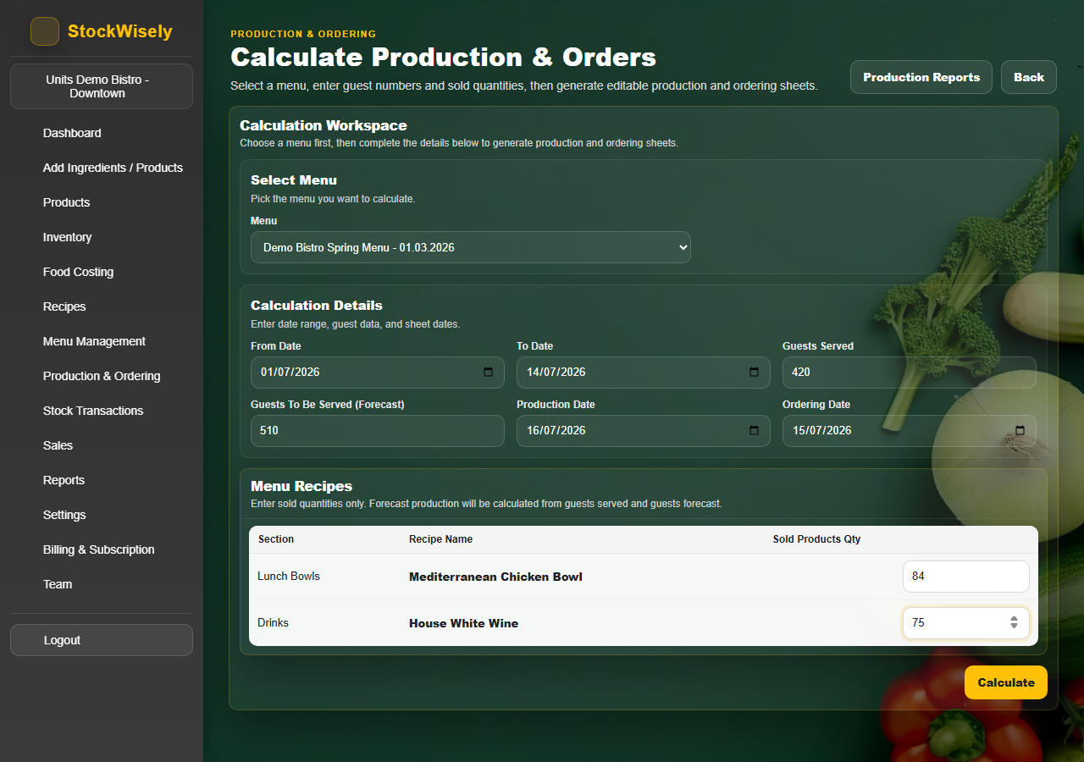Click the Drinks section cell
Image resolution: width=1084 pixels, height=762 pixels.
click(273, 623)
